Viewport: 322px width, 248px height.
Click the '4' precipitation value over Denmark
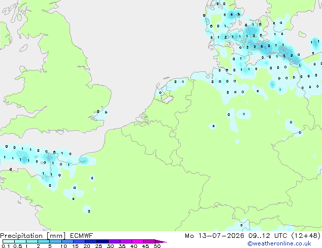pyautogui.click(x=232, y=15)
